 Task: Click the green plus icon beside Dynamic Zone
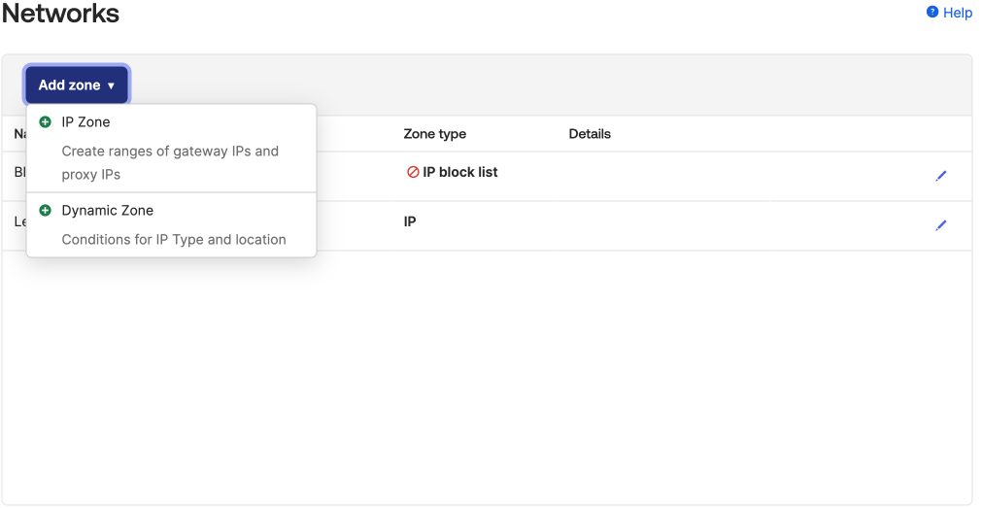pos(45,211)
